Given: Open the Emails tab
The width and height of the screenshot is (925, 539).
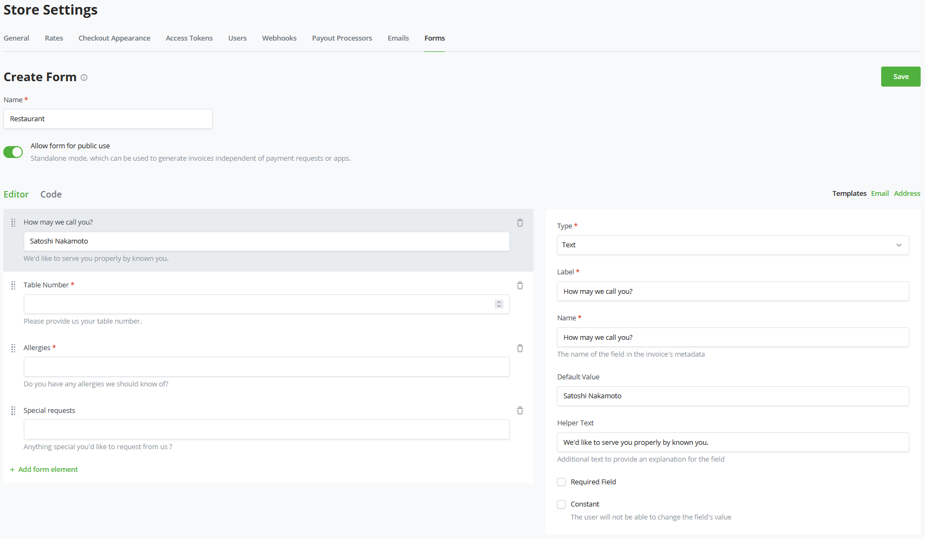Looking at the screenshot, I should pyautogui.click(x=398, y=38).
